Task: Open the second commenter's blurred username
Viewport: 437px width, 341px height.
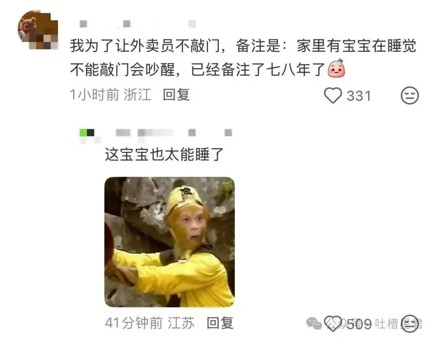Action: [174, 133]
